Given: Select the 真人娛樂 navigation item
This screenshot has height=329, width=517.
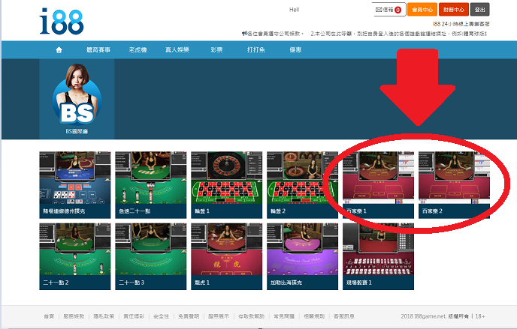Looking at the screenshot, I should click(179, 49).
